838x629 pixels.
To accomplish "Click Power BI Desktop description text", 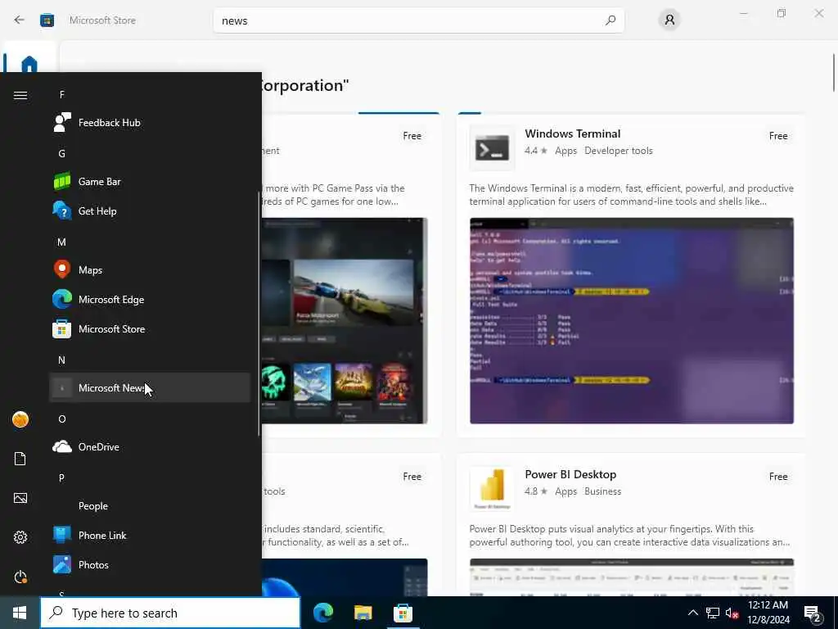I will tap(629, 536).
